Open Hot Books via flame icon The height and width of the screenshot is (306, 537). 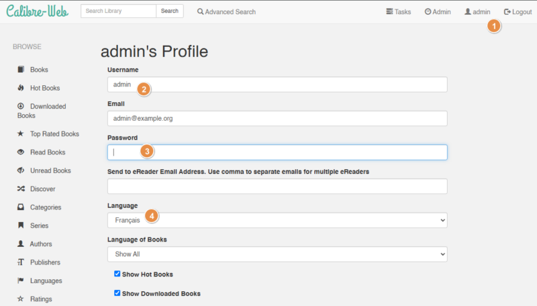(21, 88)
